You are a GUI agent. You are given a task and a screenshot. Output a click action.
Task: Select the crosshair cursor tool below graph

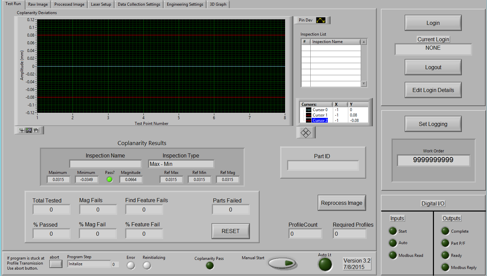pos(22,130)
